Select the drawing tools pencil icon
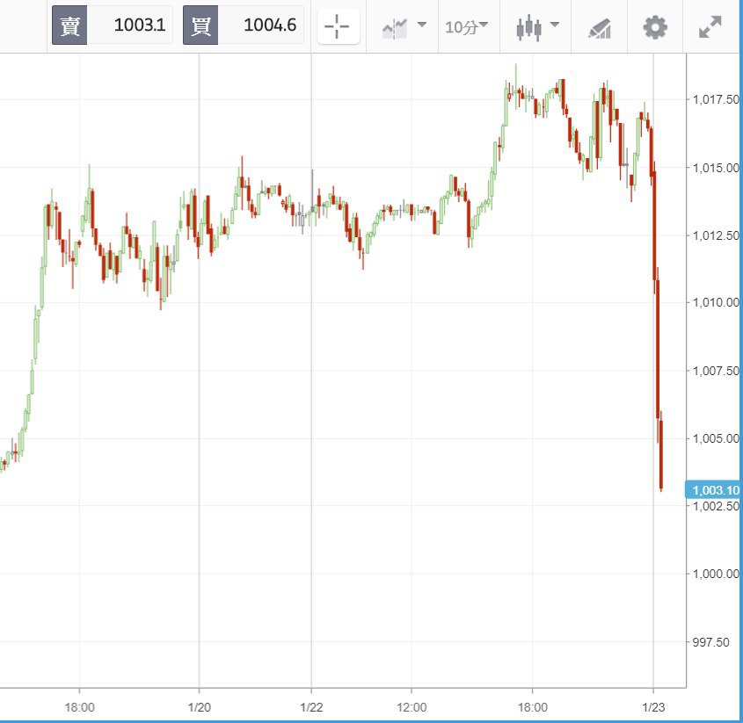 click(x=601, y=28)
